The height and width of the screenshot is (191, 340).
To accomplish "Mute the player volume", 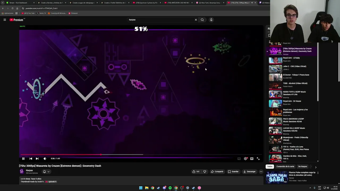I will click(45, 159).
